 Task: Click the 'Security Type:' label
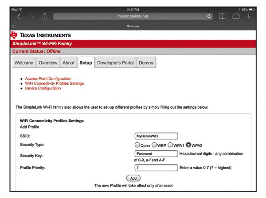32,144
